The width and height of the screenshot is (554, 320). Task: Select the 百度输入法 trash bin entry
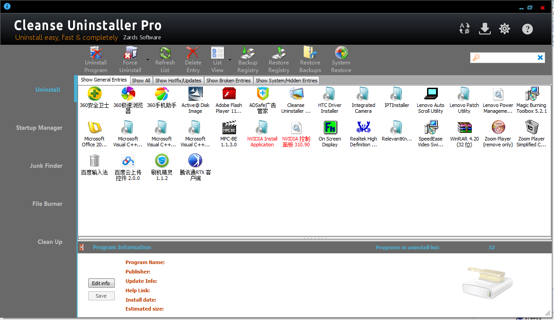click(94, 165)
